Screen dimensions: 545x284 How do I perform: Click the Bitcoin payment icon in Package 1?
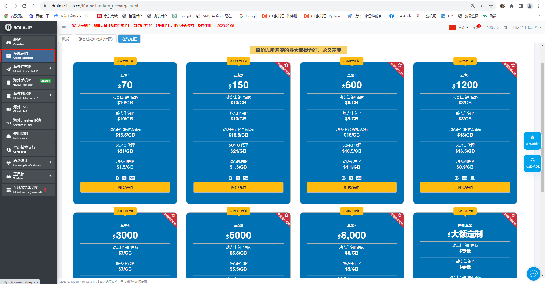coord(117,178)
